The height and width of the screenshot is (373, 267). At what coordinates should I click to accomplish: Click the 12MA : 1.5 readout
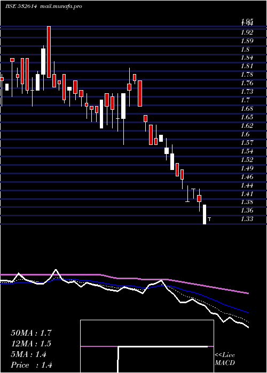[31, 344]
